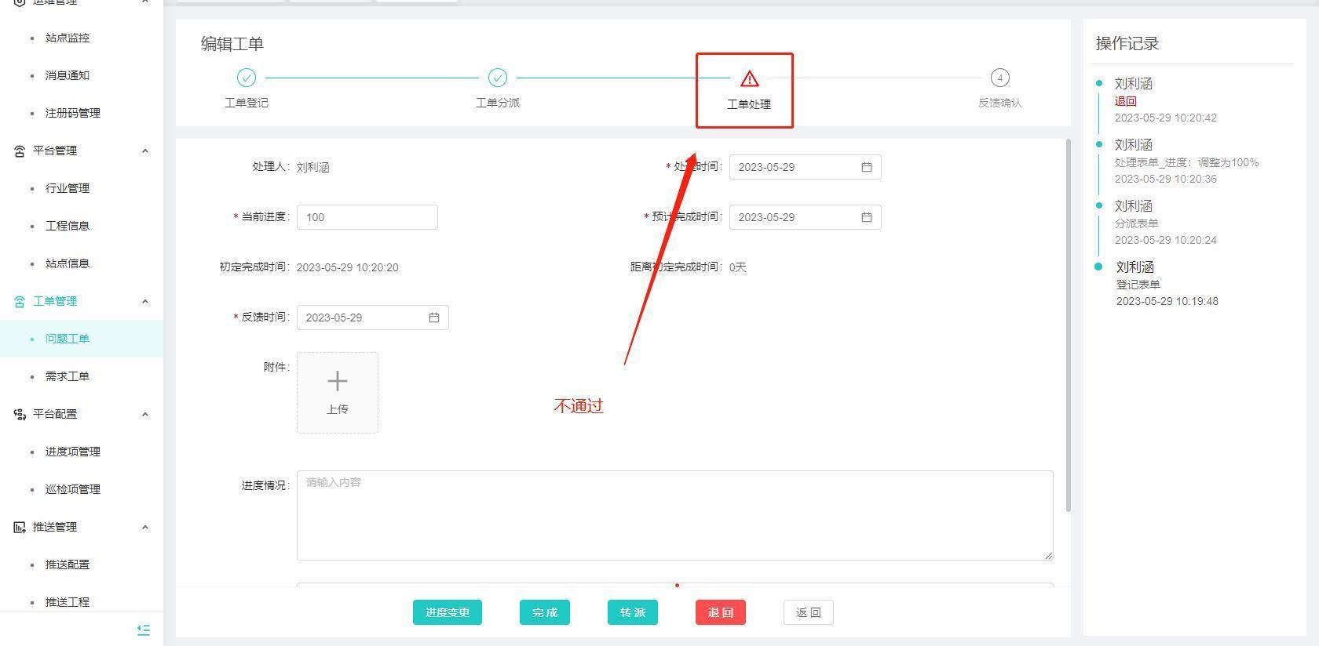Open 需求工单 in the sidebar
The height and width of the screenshot is (646, 1319).
tap(68, 376)
